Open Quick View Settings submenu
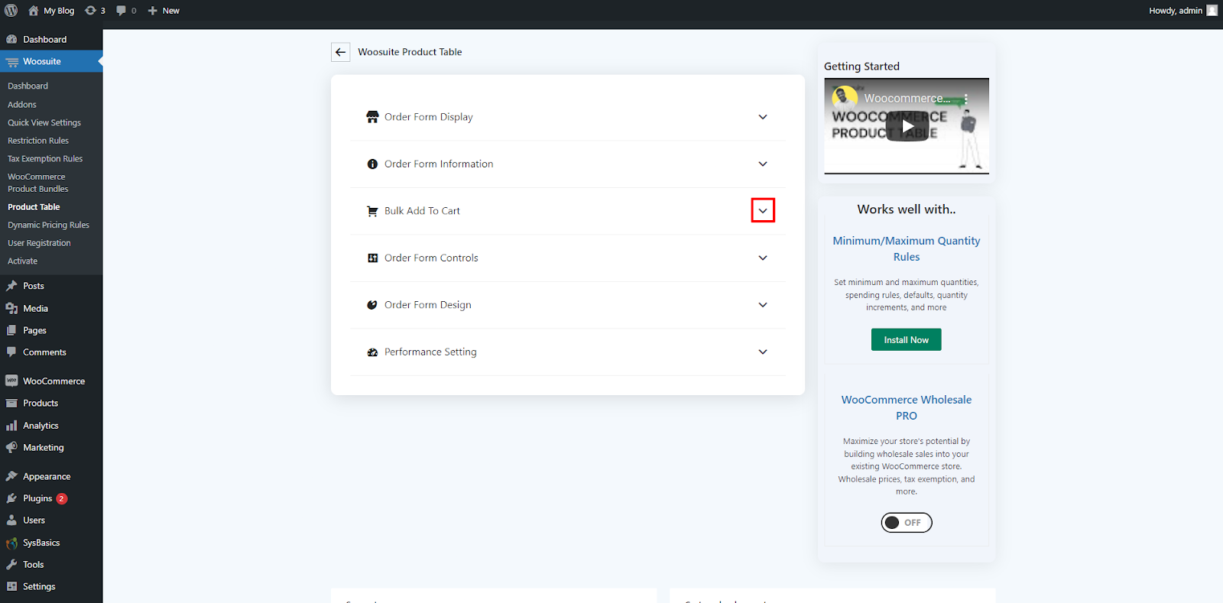 (44, 123)
